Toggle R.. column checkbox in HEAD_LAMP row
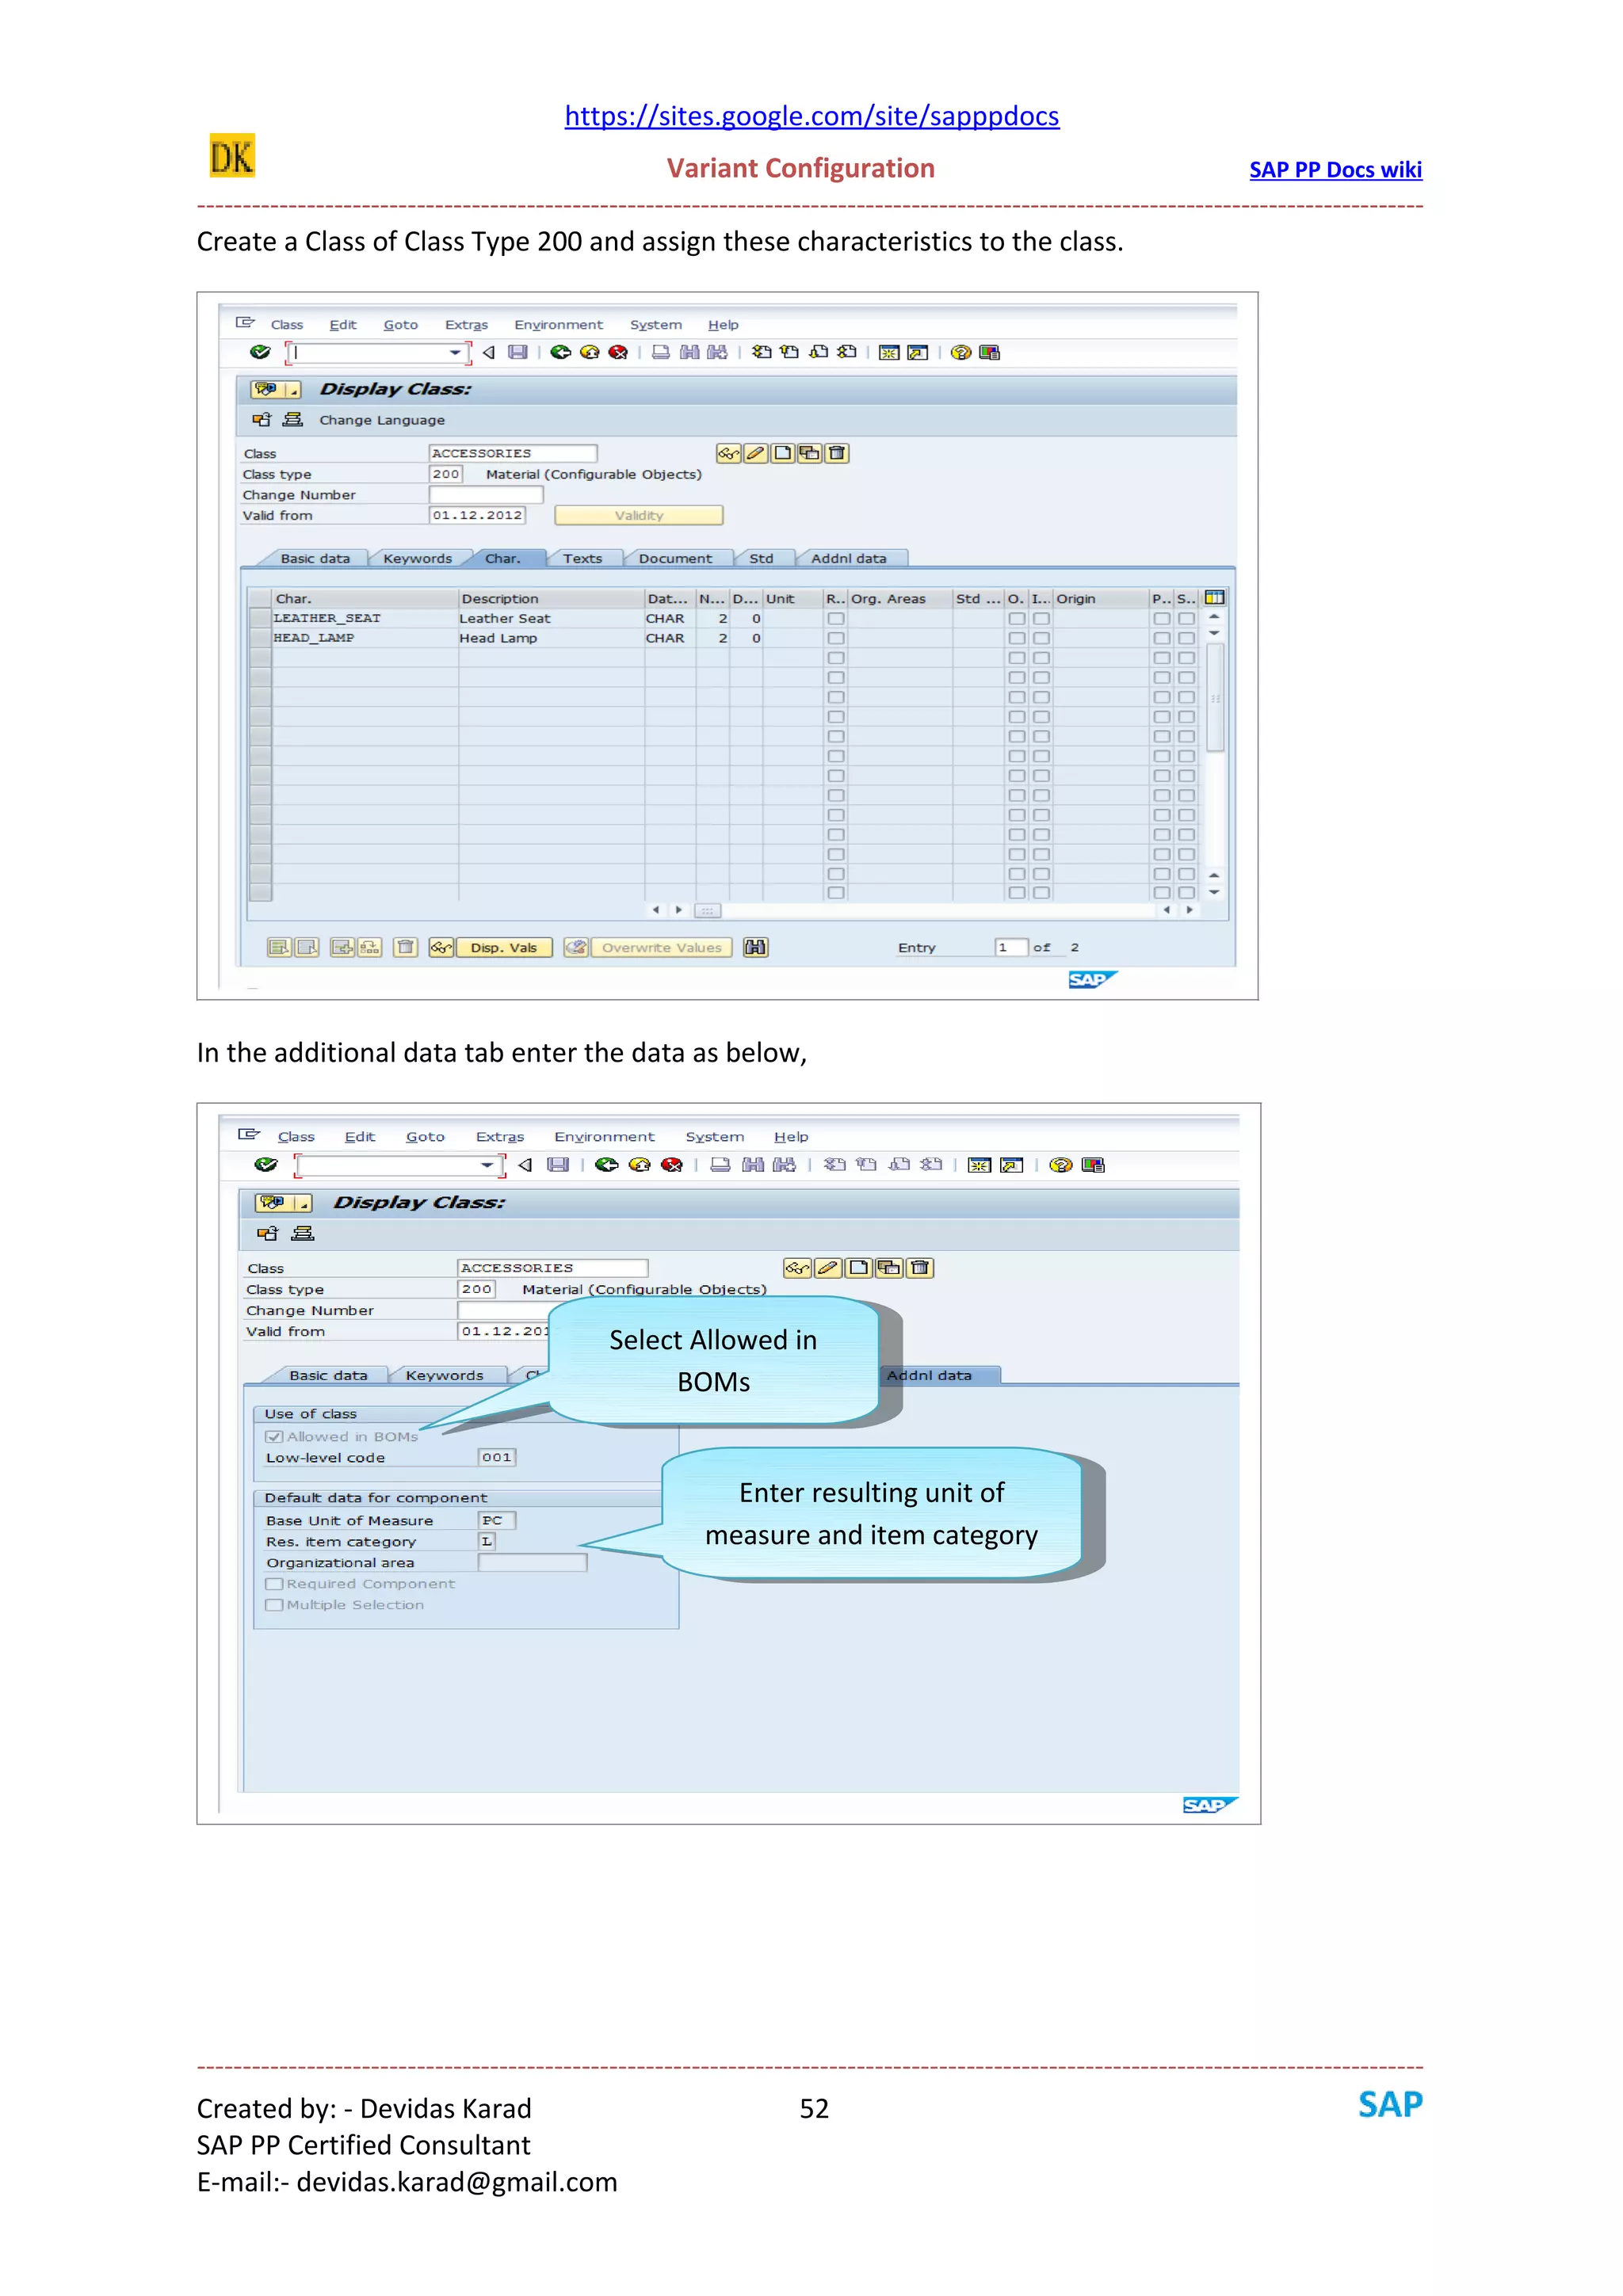 click(x=836, y=638)
